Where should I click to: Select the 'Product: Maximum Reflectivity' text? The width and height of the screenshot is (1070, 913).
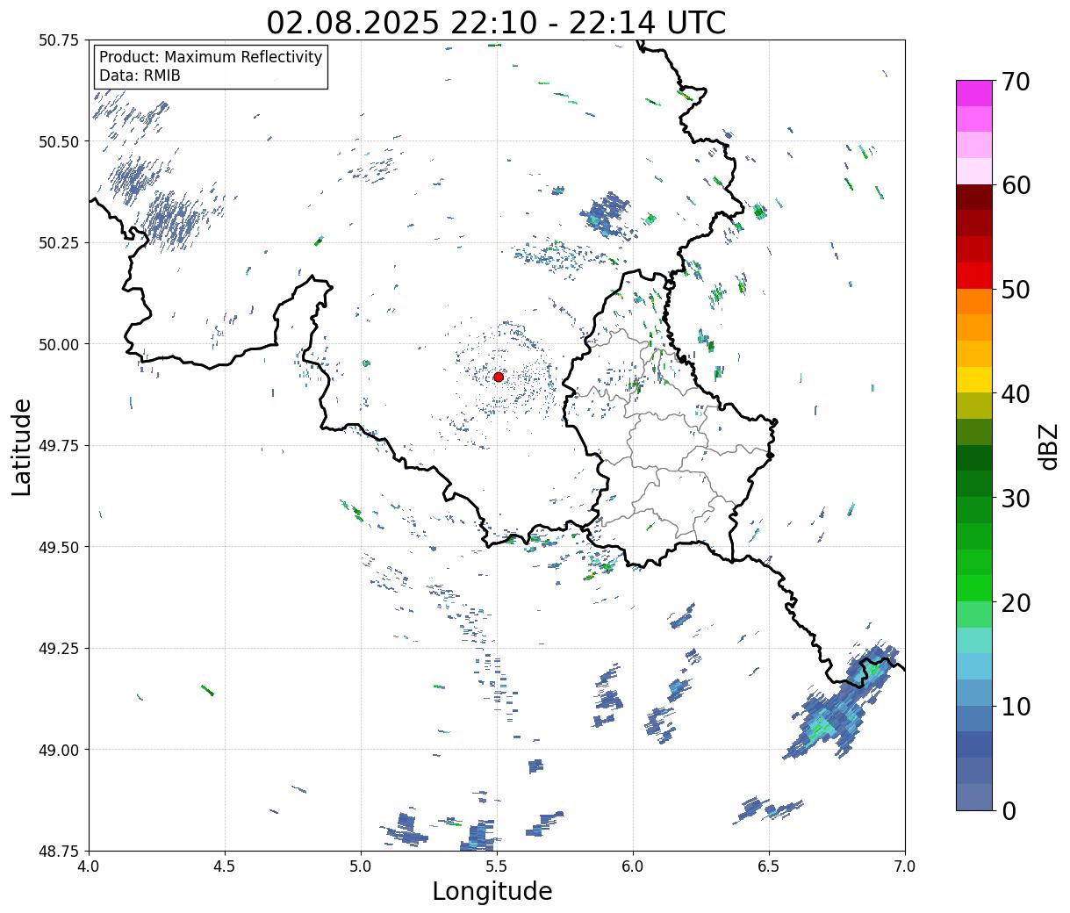[211, 57]
